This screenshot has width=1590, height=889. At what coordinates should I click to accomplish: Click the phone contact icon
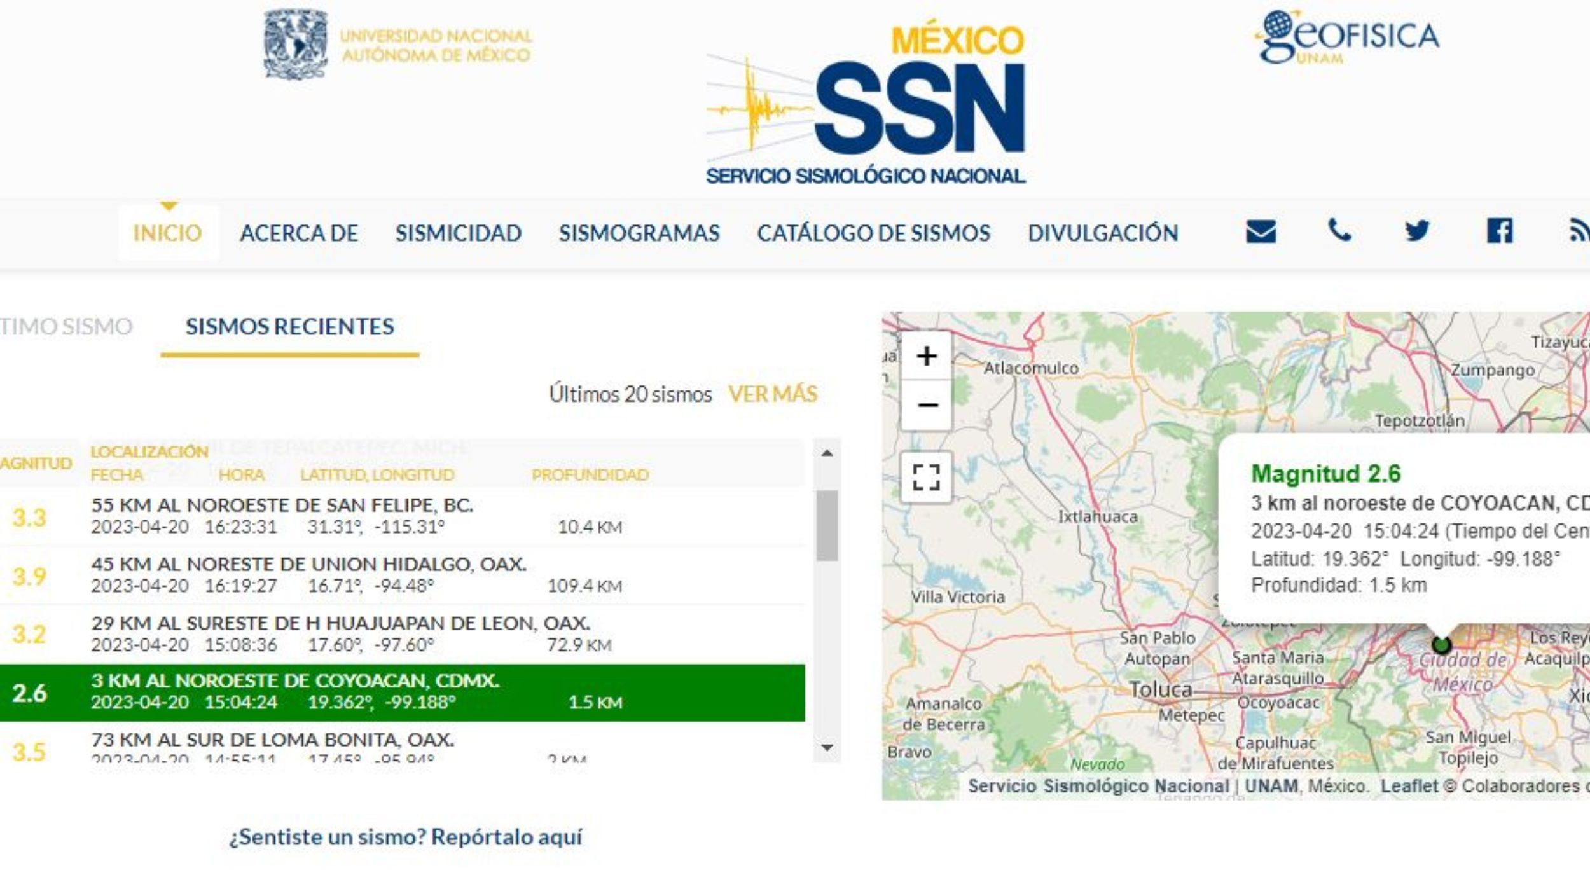pyautogui.click(x=1339, y=231)
